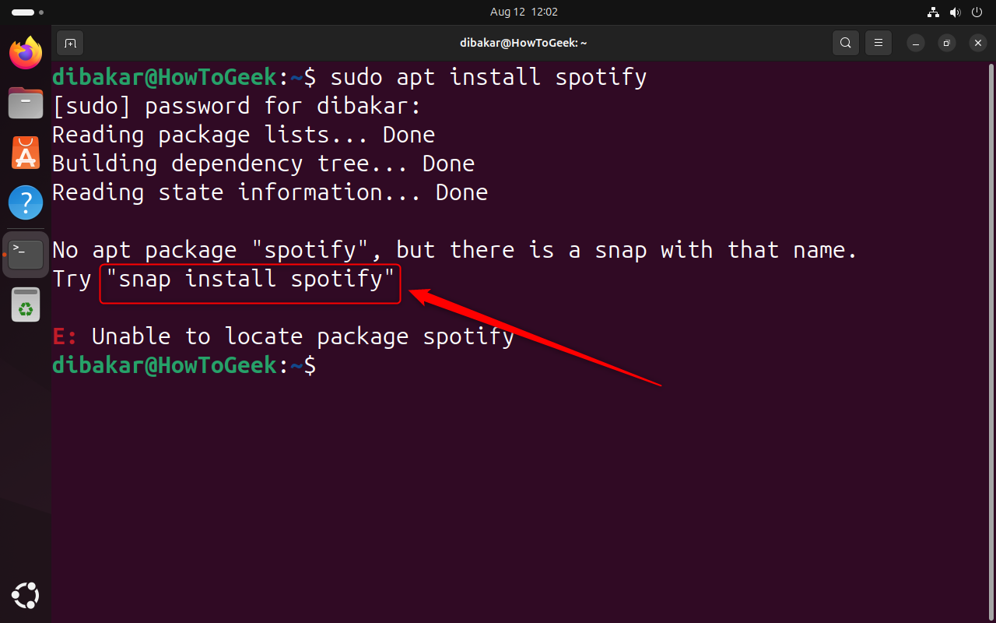Open the terminal hamburger menu
Viewport: 996px width, 623px height.
click(879, 43)
